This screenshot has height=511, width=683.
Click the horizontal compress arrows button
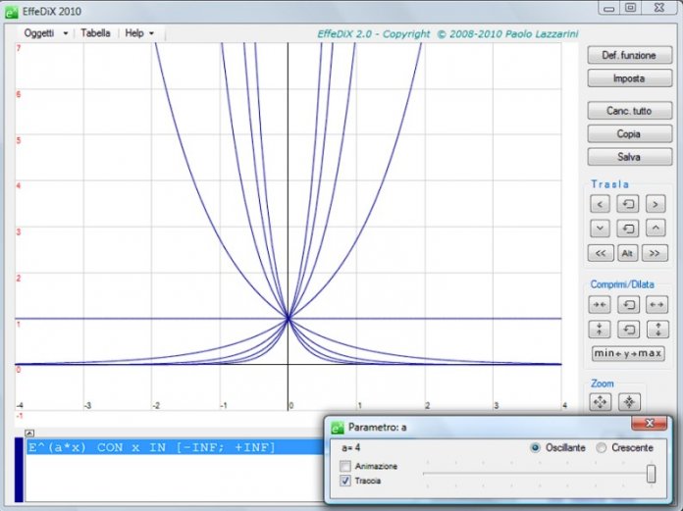pos(601,304)
